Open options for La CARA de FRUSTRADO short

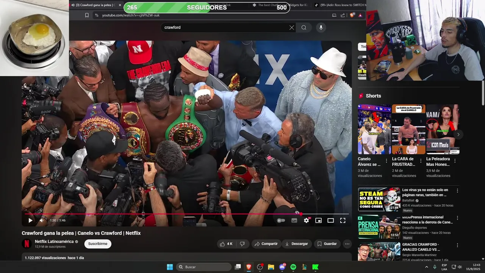[x=421, y=161]
